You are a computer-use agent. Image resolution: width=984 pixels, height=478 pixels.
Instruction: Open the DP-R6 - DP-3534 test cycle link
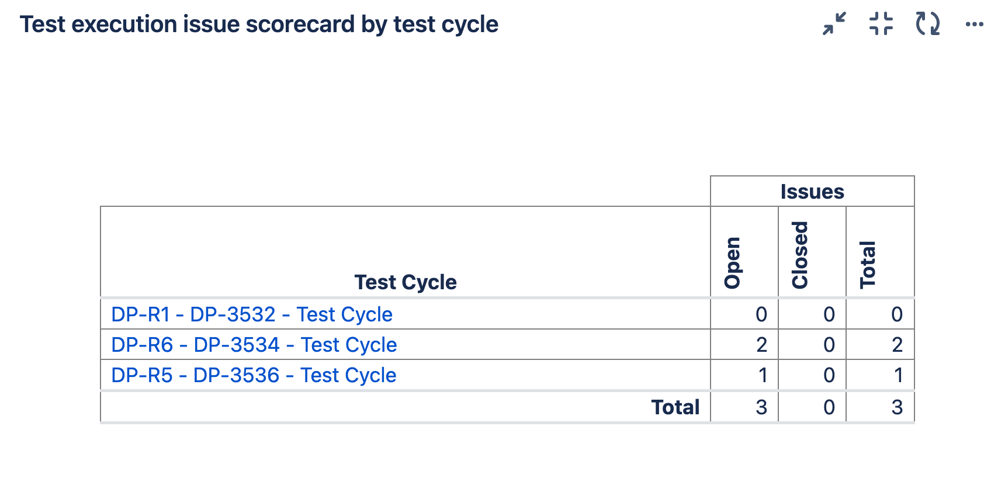pos(254,345)
